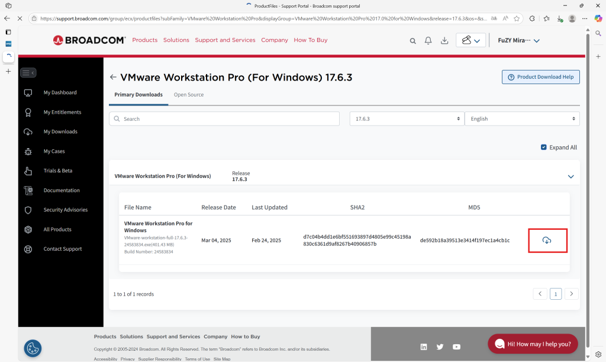This screenshot has height=362, width=606.
Task: Click the SHA2 hash value text
Action: (357, 240)
